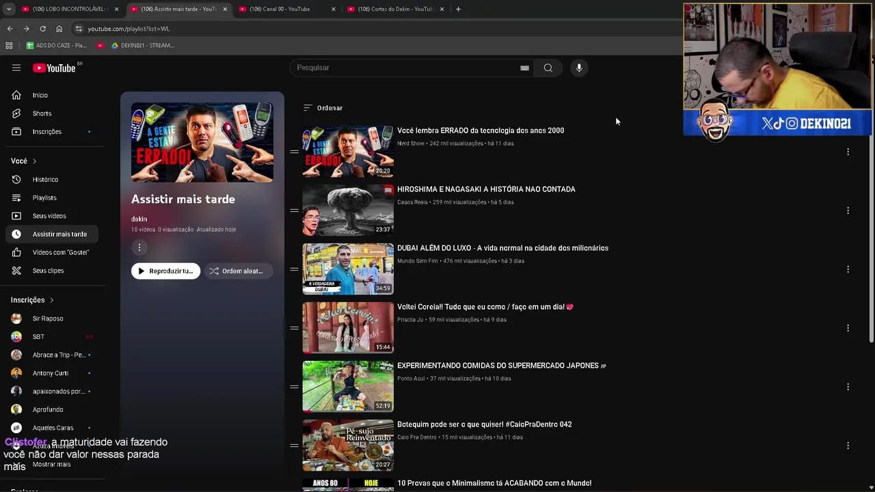Image resolution: width=875 pixels, height=492 pixels.
Task: Open HIROSHIMA E NAGASAKI video thumbnail
Action: (x=348, y=210)
